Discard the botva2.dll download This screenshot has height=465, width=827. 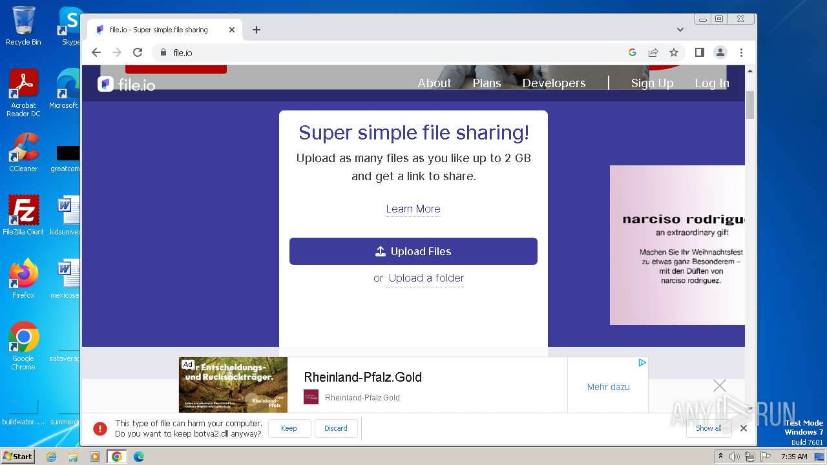pyautogui.click(x=336, y=428)
